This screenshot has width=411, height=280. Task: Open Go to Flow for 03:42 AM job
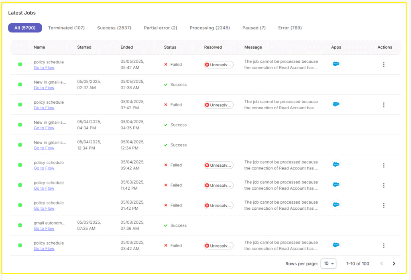(x=44, y=249)
